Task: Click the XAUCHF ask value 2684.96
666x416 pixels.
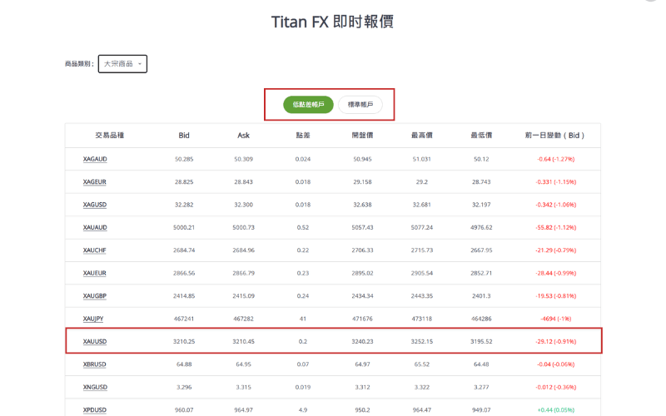Action: click(243, 250)
